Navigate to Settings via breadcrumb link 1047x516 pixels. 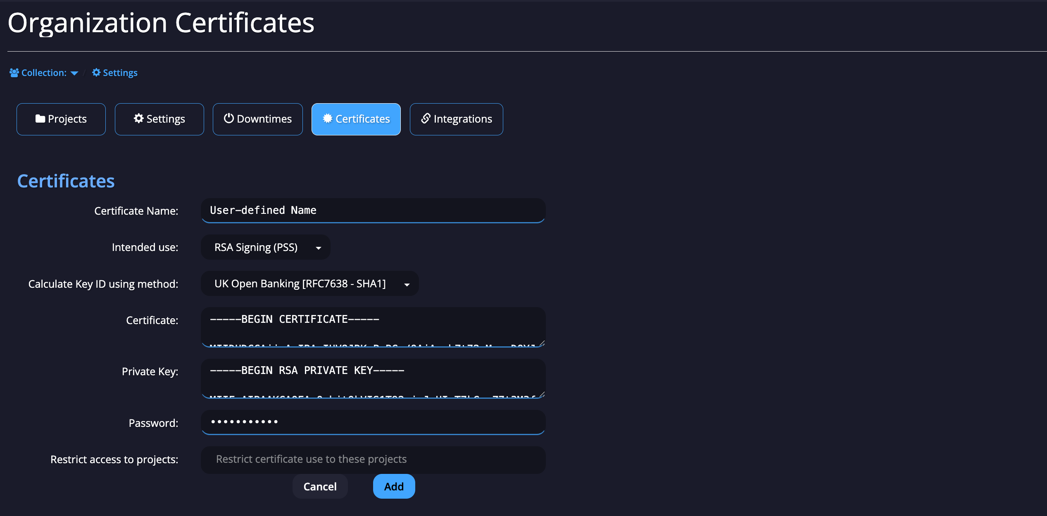(119, 72)
